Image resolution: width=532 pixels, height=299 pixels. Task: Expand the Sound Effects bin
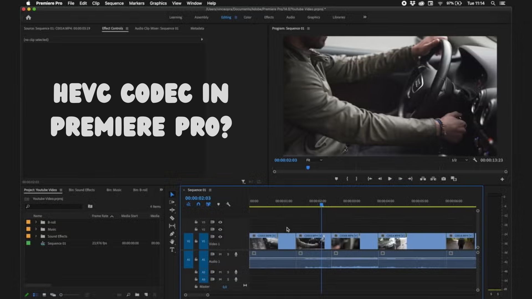(36, 236)
